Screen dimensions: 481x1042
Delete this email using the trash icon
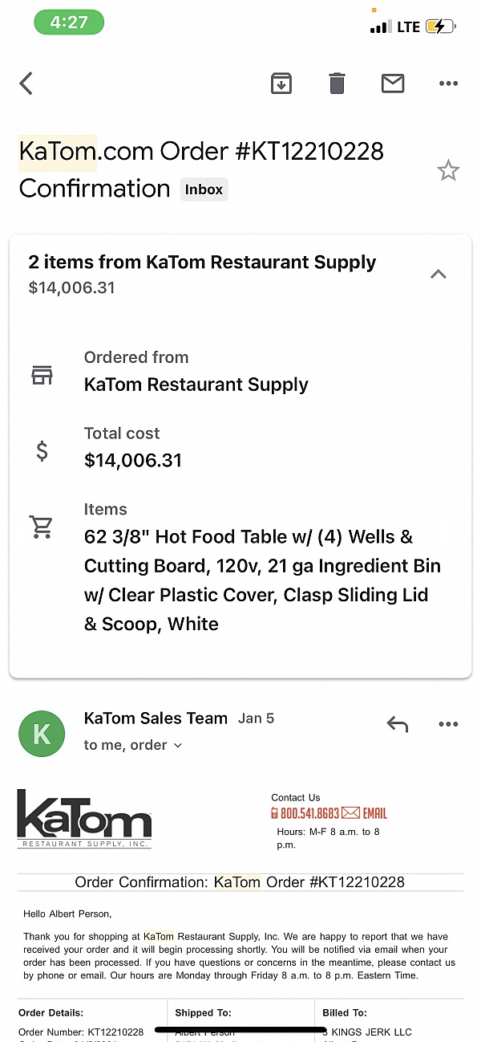tap(337, 83)
